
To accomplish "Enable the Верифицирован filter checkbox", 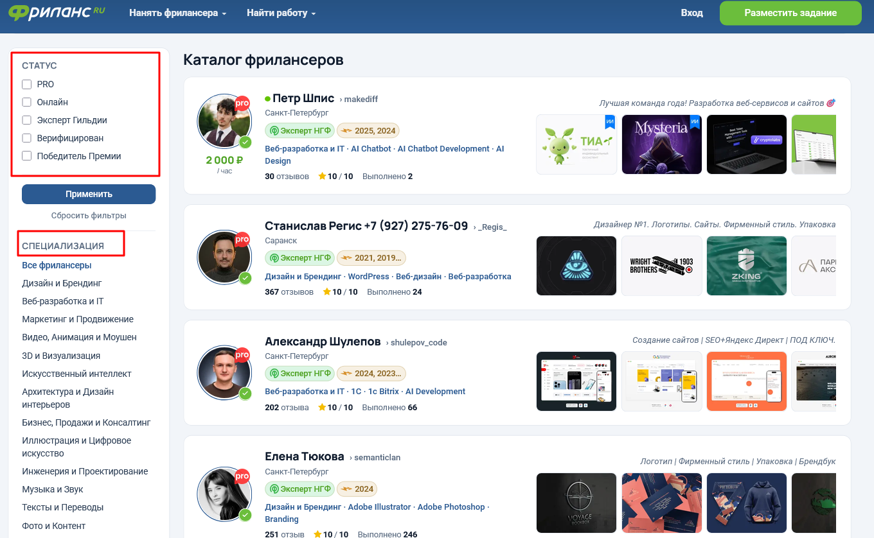I will pos(26,138).
